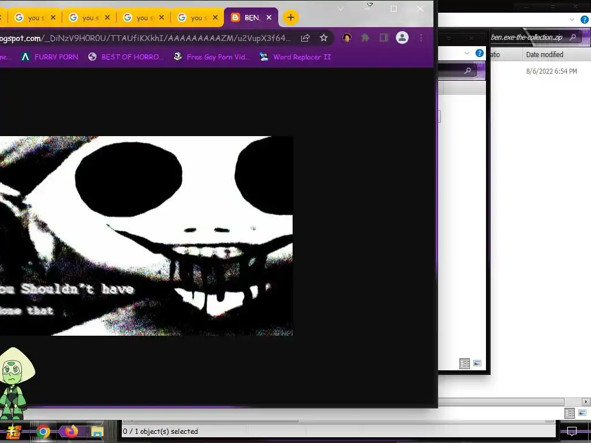Click the right arrow of the rear Explorer scrollbar

(586, 402)
